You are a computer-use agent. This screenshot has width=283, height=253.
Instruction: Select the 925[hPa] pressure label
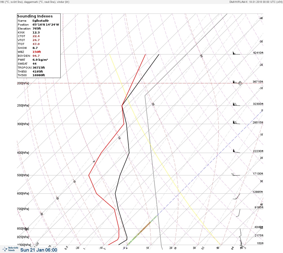click(x=23, y=237)
